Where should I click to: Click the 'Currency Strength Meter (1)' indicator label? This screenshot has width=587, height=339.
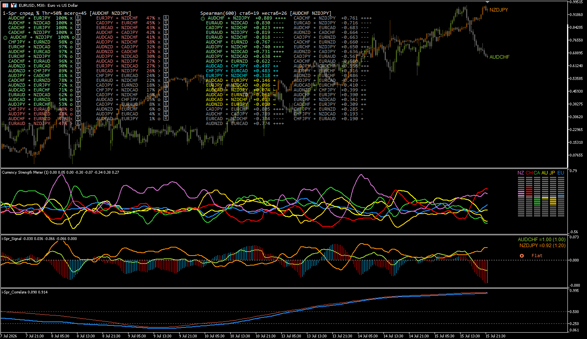[25, 172]
